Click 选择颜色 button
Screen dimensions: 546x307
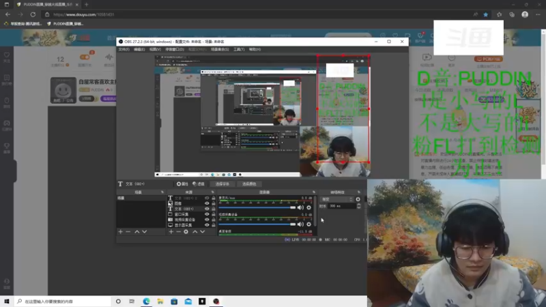(x=249, y=184)
